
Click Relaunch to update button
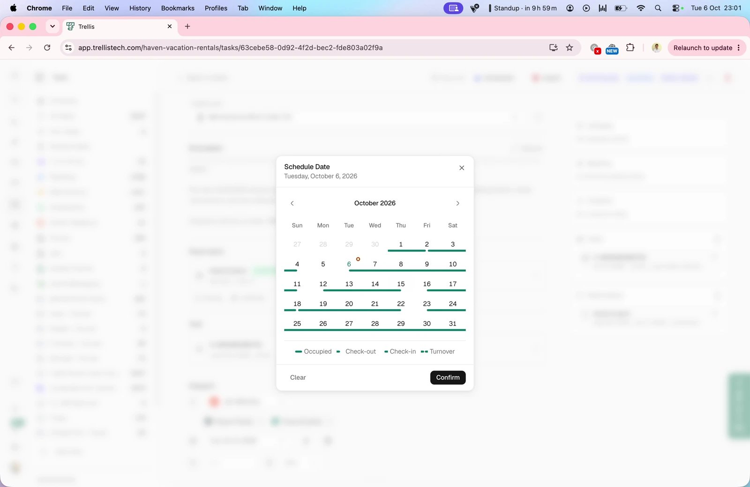click(x=703, y=48)
